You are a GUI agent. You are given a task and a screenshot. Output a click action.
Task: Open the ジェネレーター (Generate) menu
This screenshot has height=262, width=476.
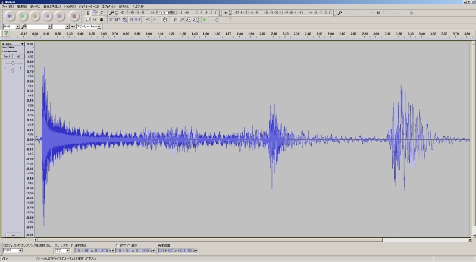point(89,6)
